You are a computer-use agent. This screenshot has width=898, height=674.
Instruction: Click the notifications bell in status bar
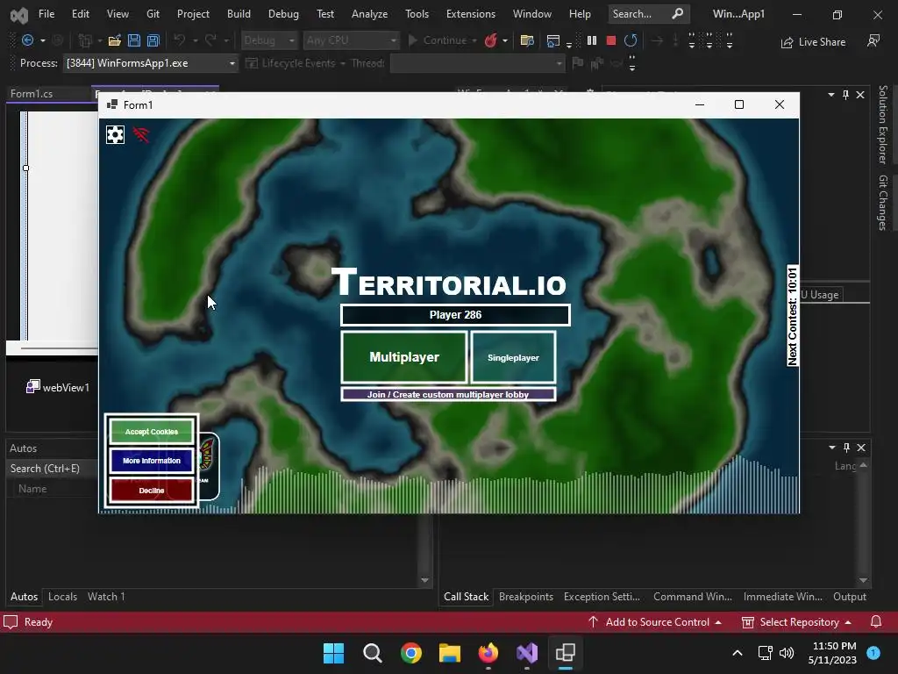point(876,622)
